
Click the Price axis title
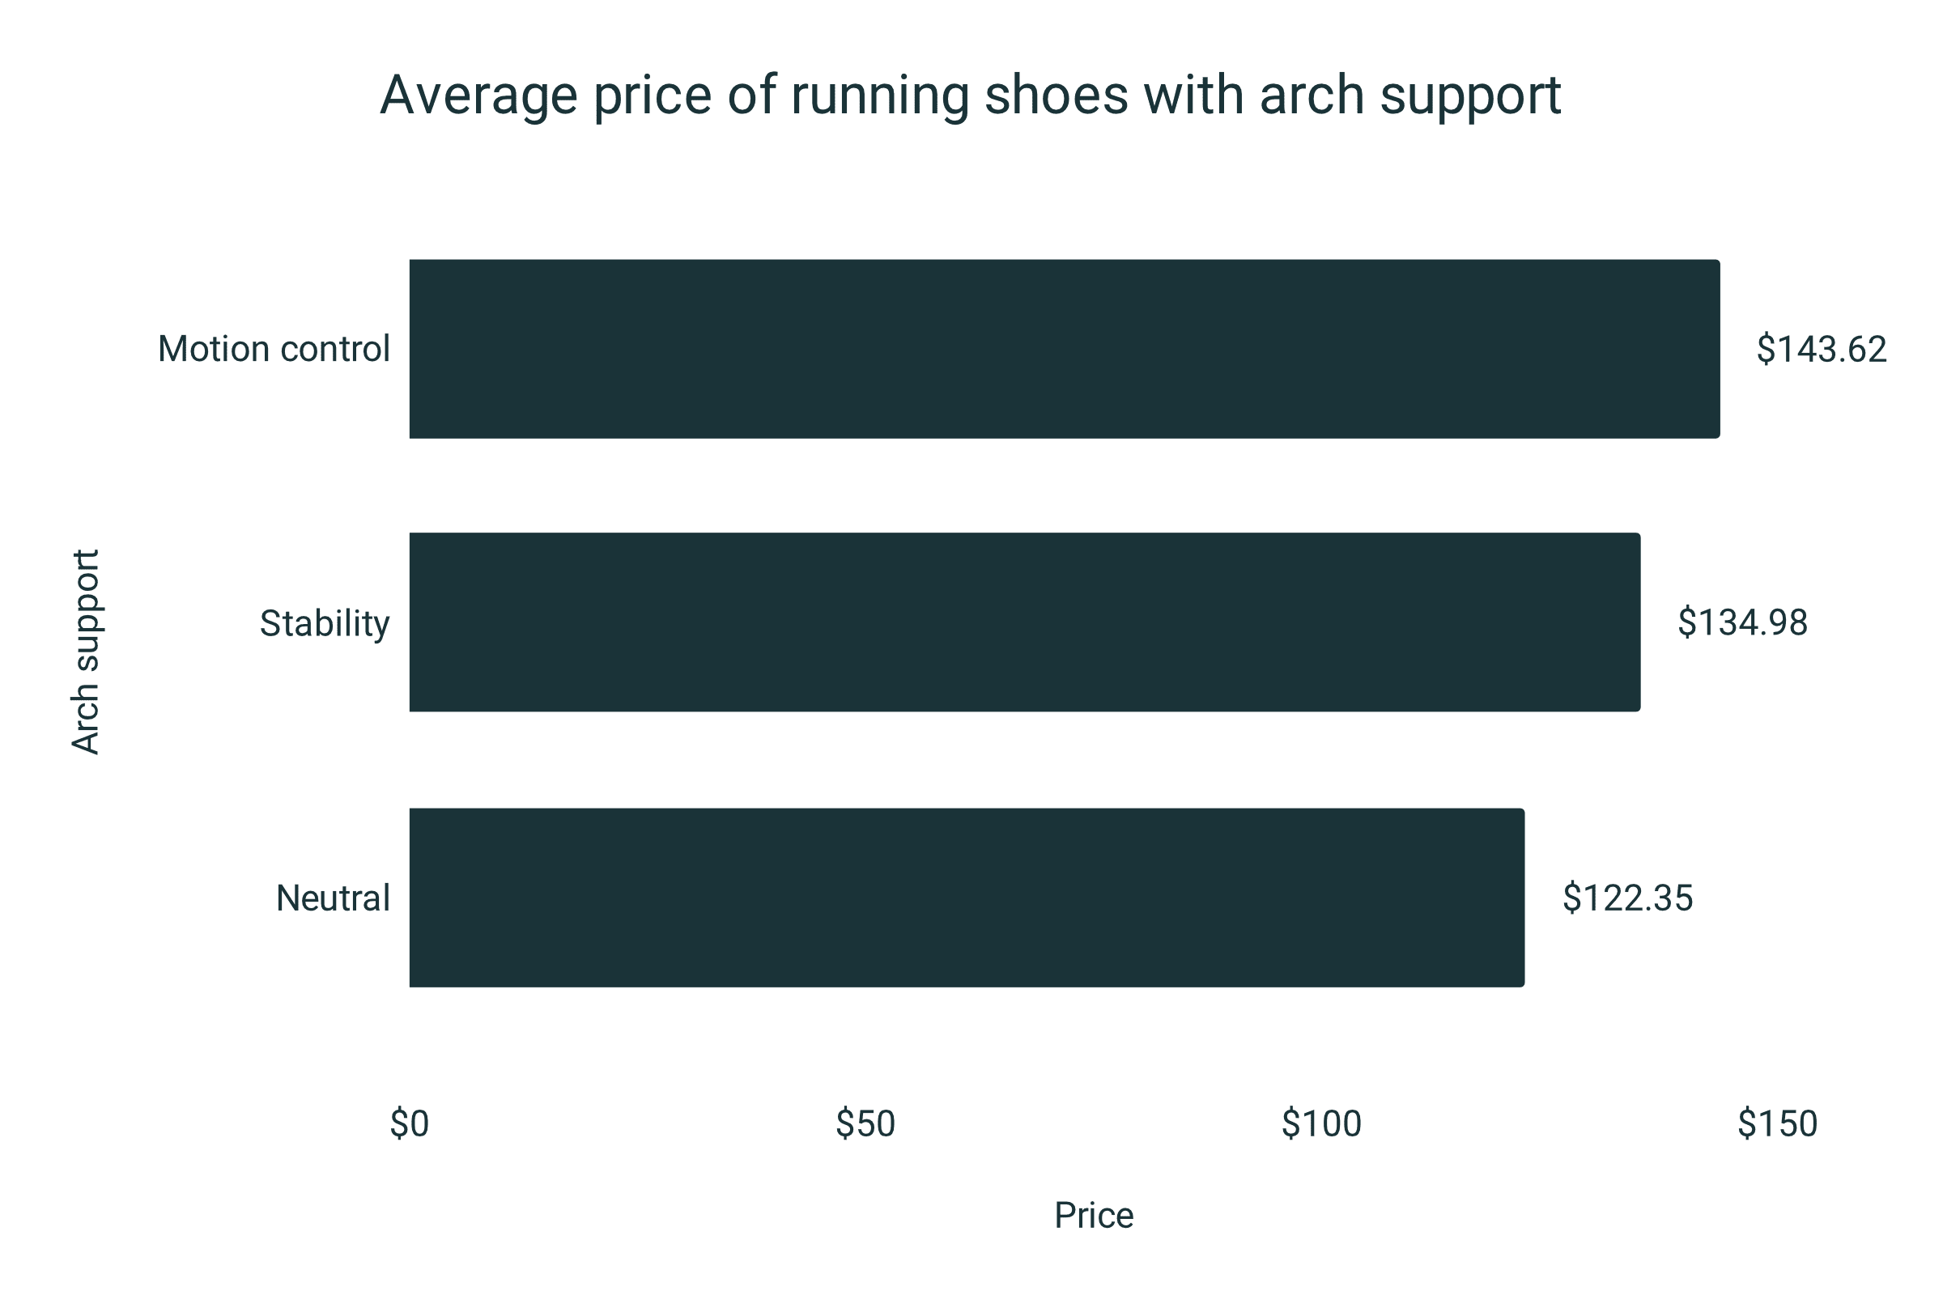coord(1094,1216)
